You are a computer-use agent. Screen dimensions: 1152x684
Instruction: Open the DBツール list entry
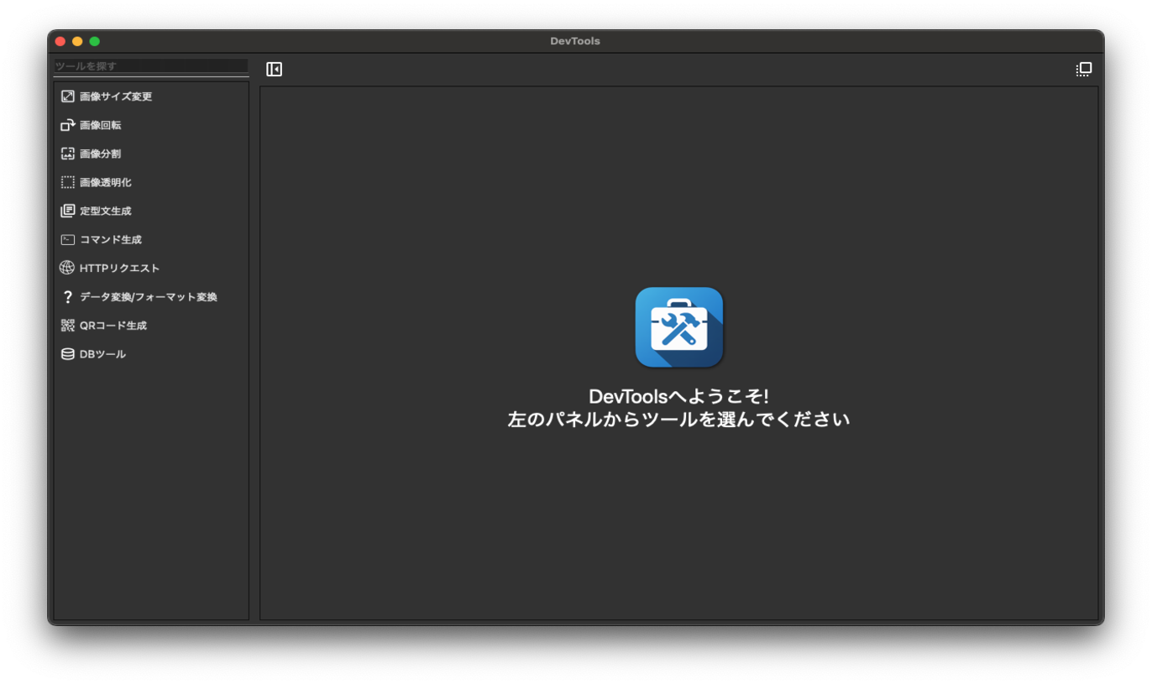point(102,354)
